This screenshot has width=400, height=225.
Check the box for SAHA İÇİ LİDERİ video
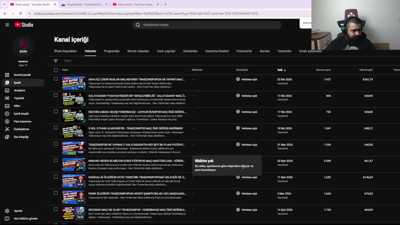click(56, 79)
